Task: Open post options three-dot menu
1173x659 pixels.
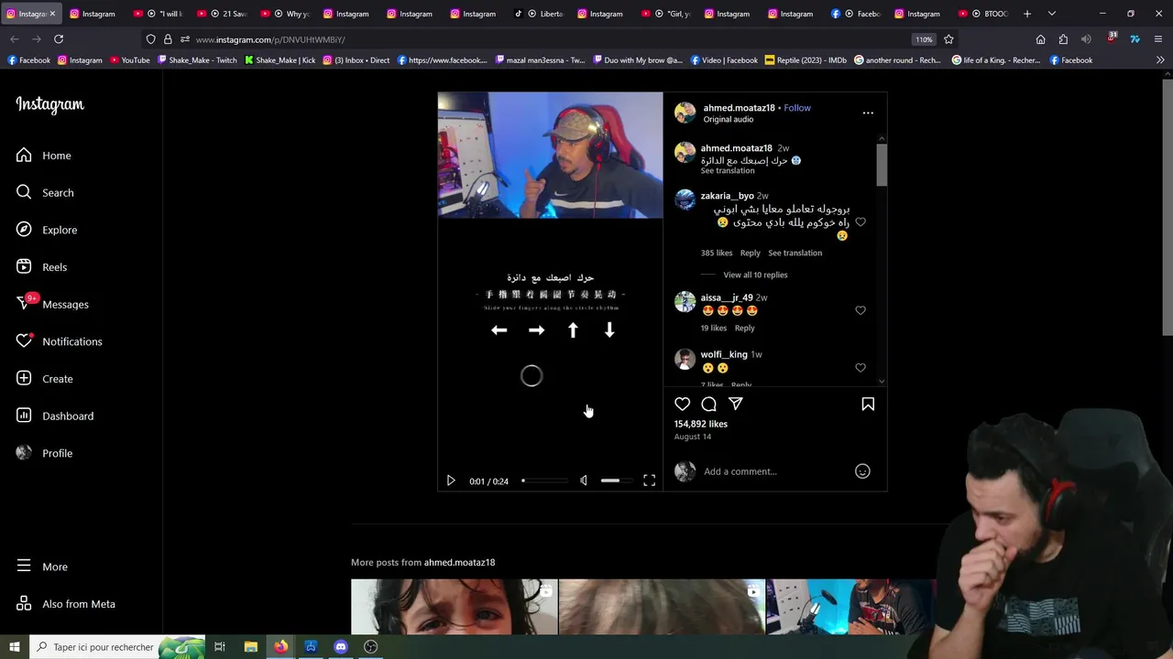Action: [x=868, y=113]
